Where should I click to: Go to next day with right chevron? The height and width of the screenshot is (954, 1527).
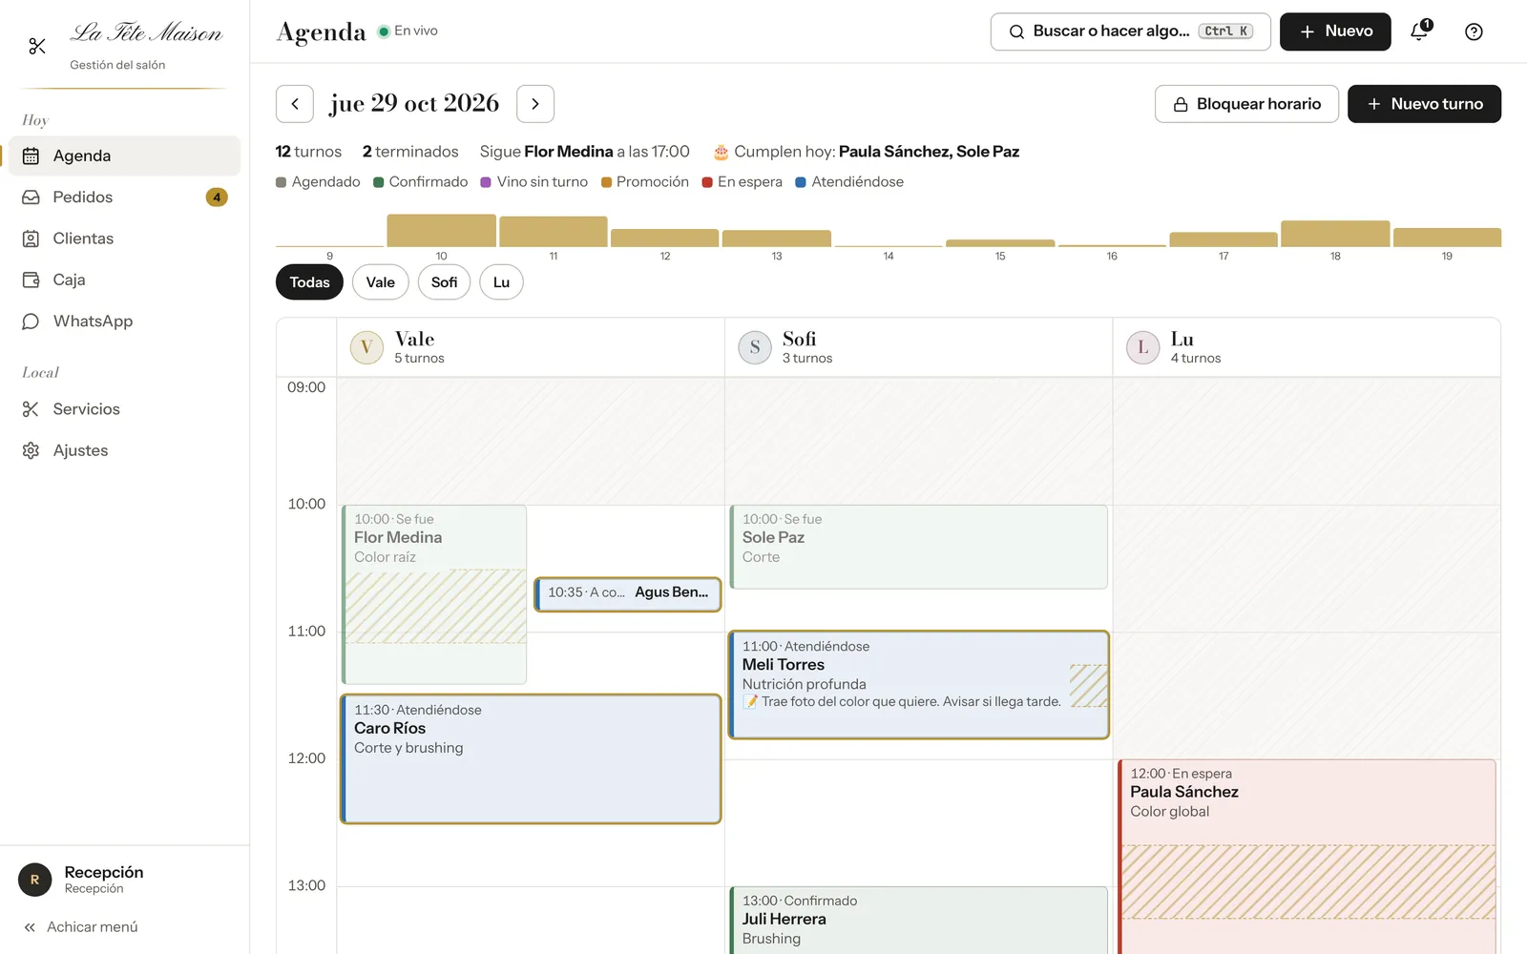(535, 104)
